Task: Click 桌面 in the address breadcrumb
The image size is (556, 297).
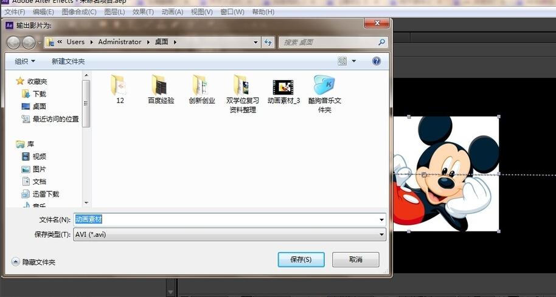Action: tap(162, 42)
